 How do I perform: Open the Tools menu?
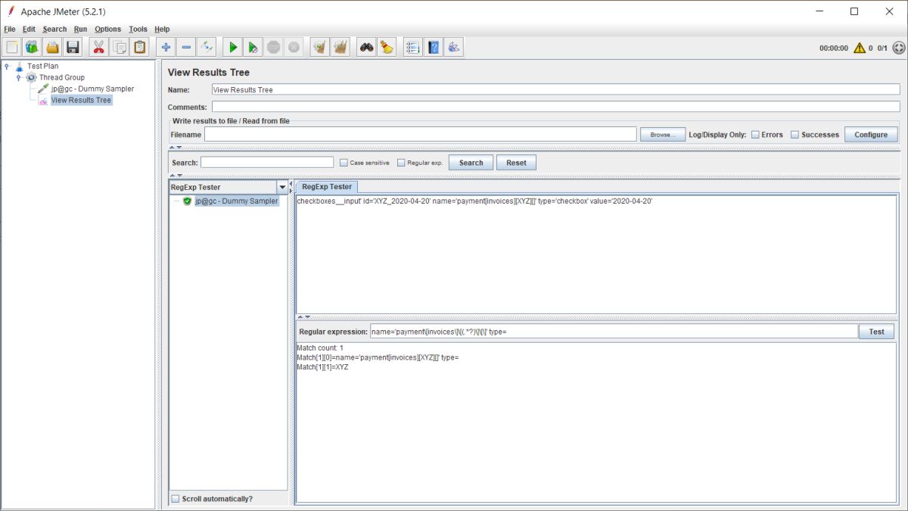pyautogui.click(x=138, y=29)
